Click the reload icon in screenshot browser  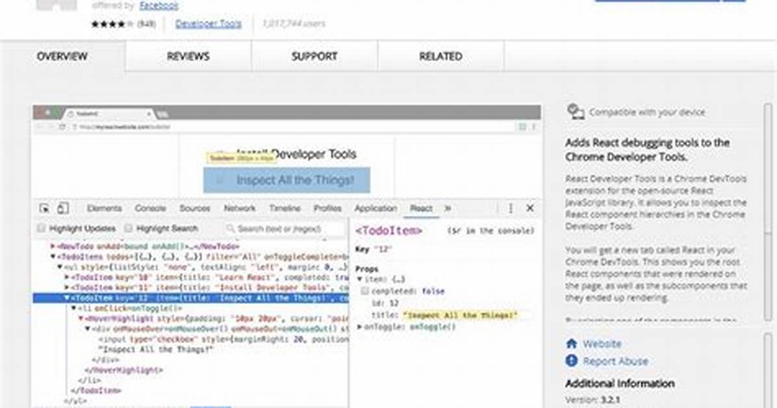pyautogui.click(x=62, y=127)
